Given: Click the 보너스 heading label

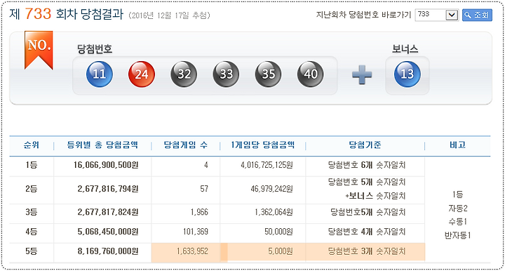Looking at the screenshot, I should 405,49.
